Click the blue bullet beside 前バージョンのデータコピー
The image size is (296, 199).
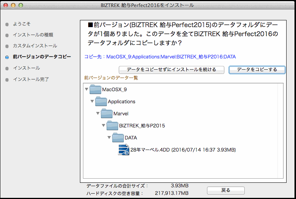click(7, 57)
